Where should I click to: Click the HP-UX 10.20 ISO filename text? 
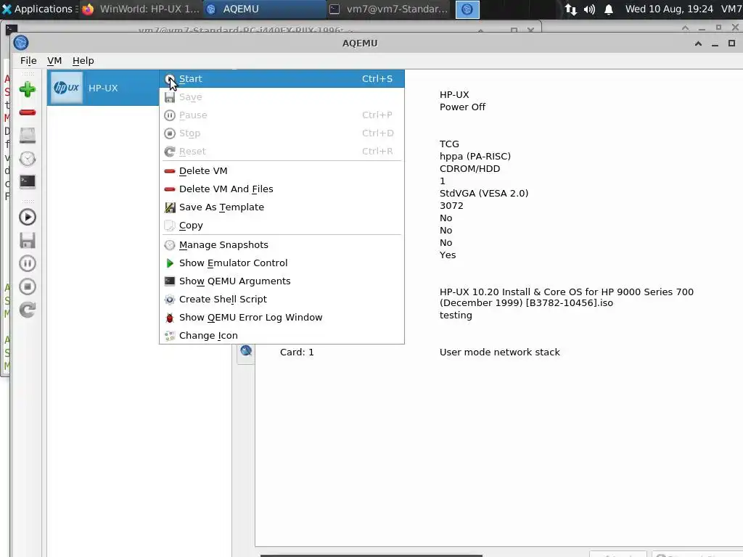[566, 297]
